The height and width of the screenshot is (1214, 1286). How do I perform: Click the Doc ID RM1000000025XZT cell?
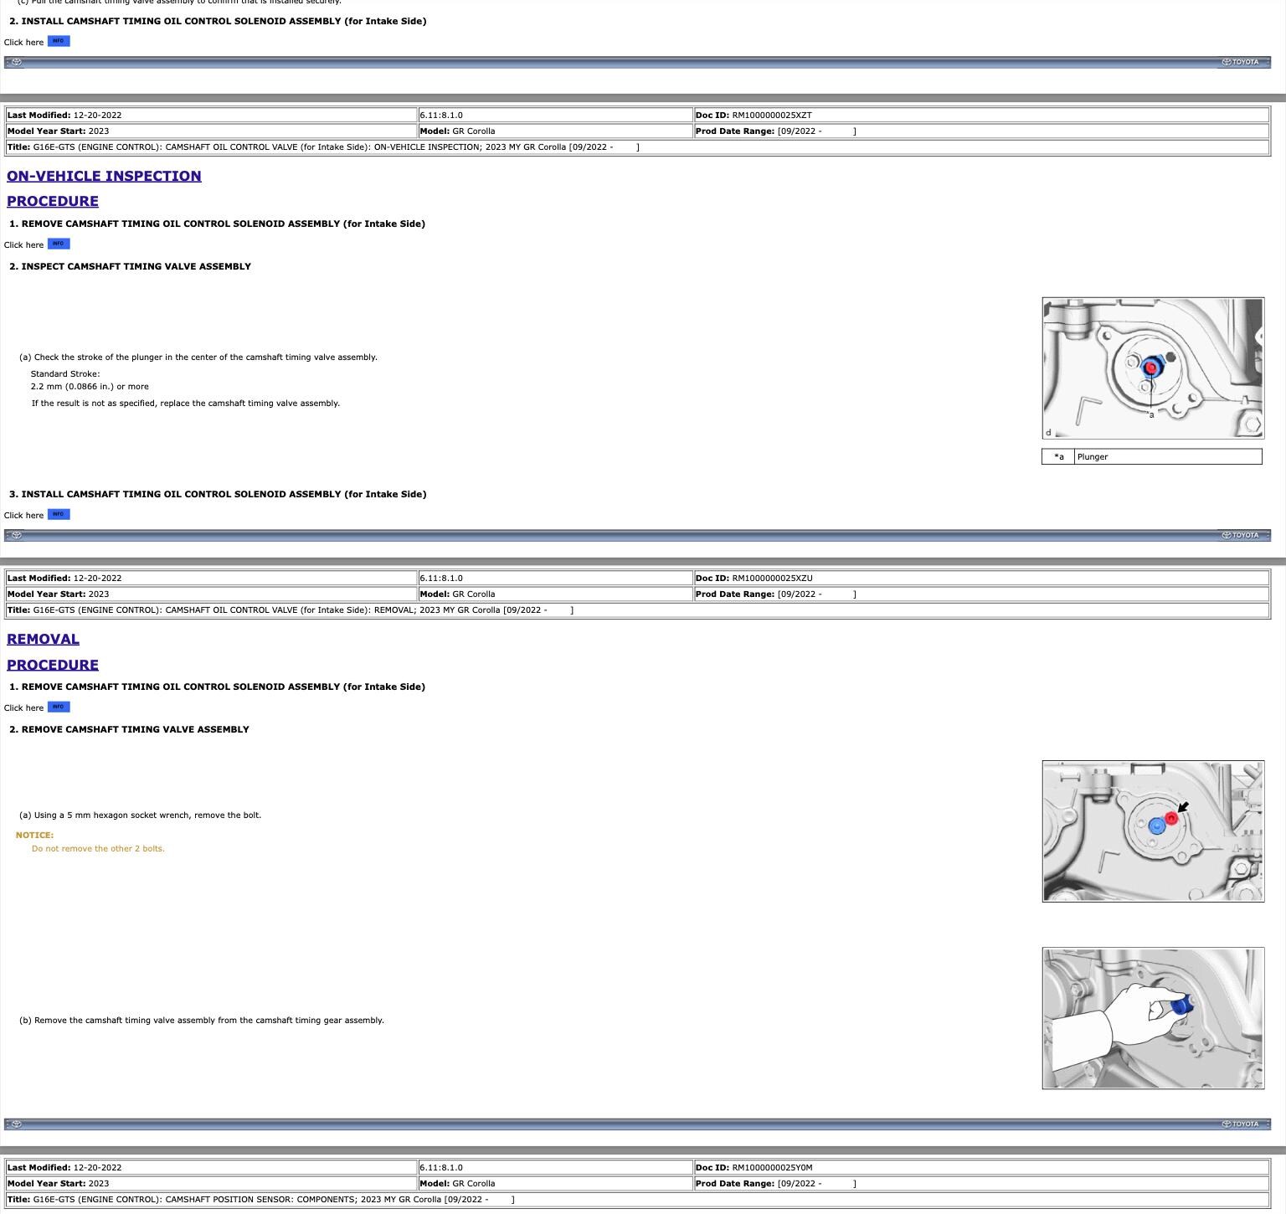point(980,116)
